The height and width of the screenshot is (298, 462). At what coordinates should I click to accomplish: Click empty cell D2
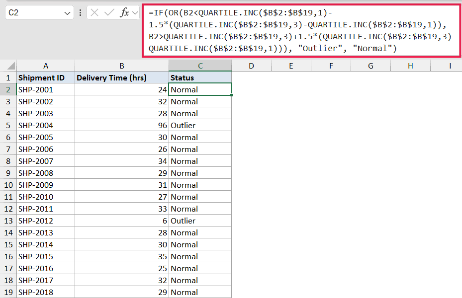(x=251, y=89)
